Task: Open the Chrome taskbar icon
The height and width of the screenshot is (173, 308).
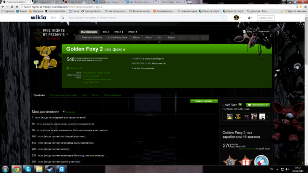Action: (x=16, y=169)
